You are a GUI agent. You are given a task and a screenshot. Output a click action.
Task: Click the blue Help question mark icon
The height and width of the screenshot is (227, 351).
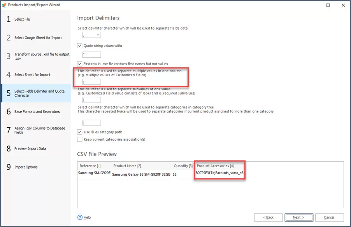80,217
